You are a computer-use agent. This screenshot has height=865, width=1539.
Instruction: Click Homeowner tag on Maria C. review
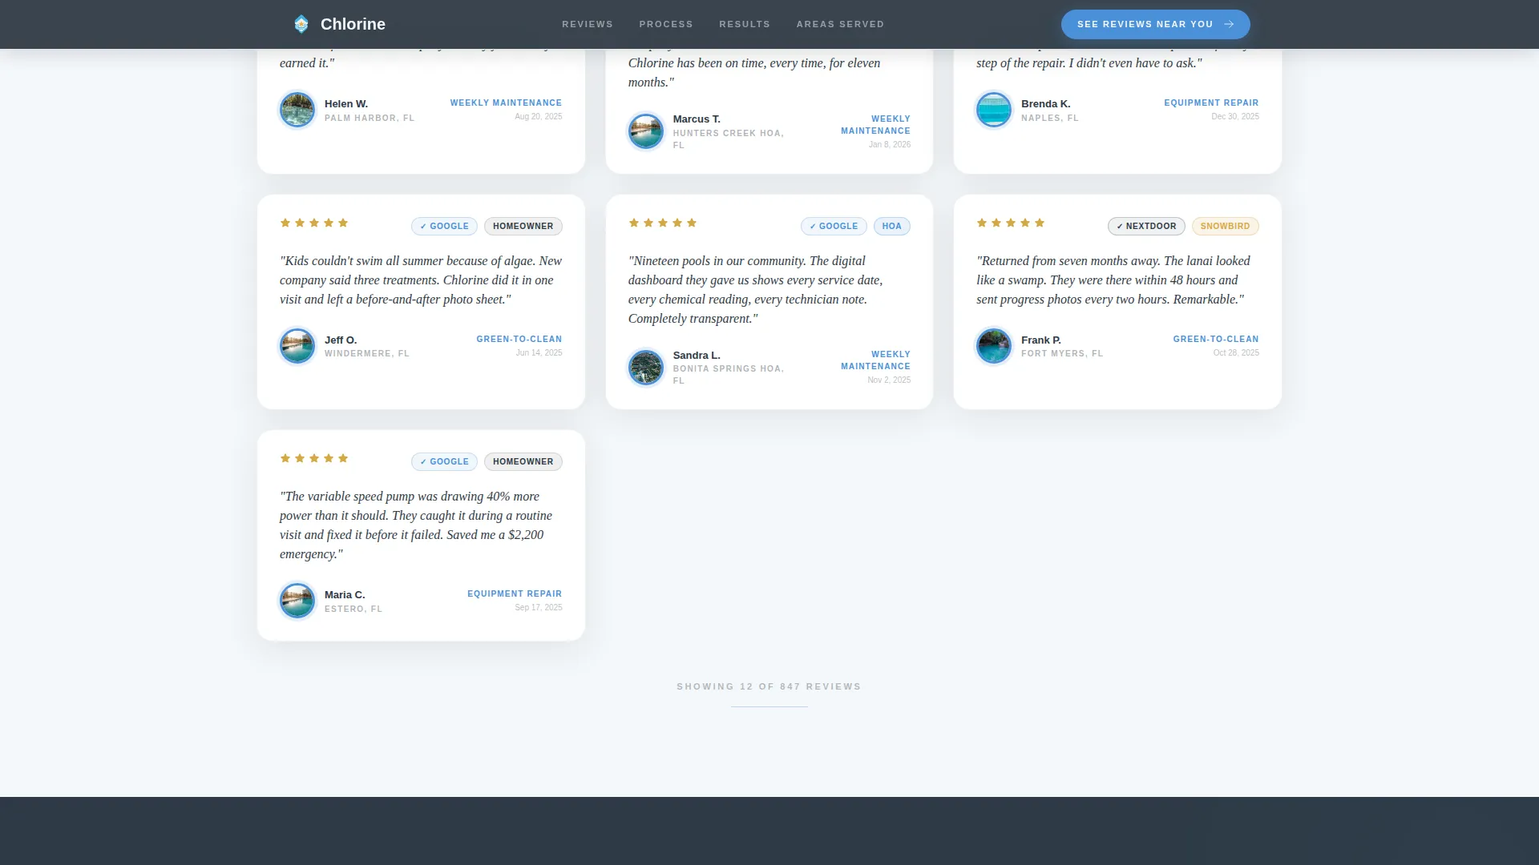point(523,462)
